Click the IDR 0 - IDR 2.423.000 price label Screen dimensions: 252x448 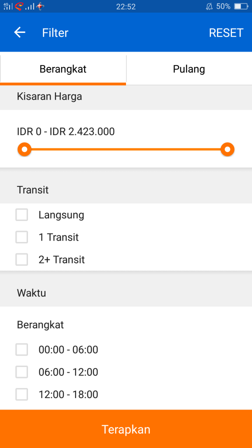tap(65, 132)
